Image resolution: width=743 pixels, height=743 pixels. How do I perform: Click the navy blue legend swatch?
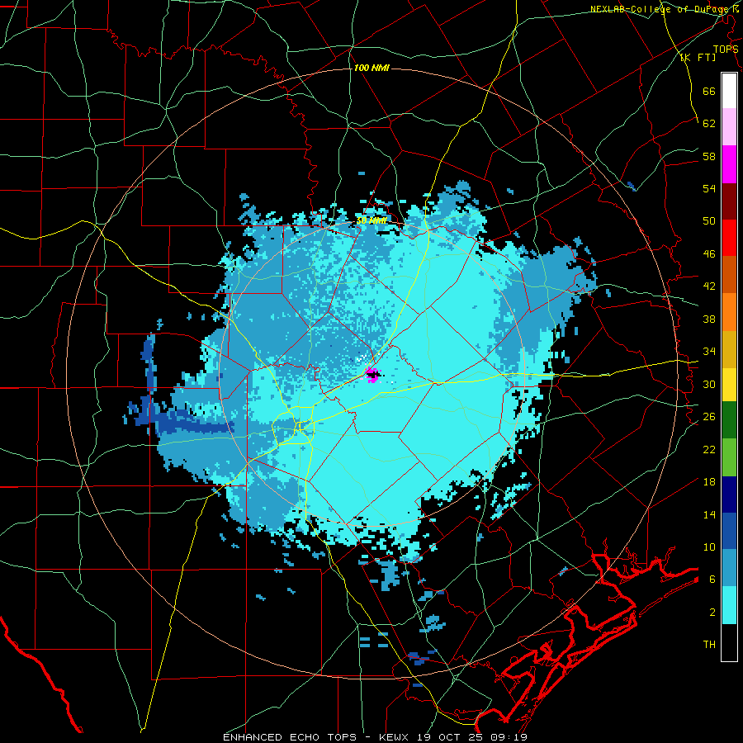[729, 495]
